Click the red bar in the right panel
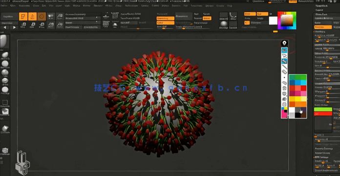Screen dimensions: 340x176 (323, 114)
